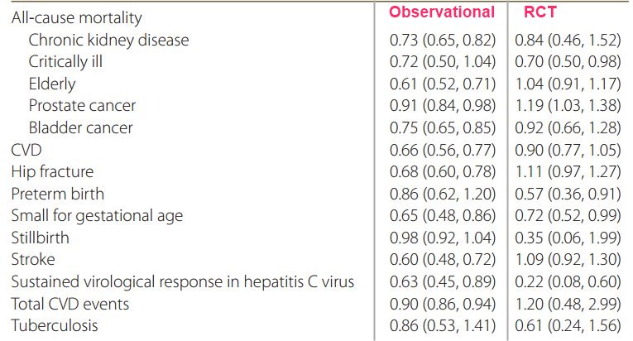Select the All-cause mortality row label

[76, 17]
